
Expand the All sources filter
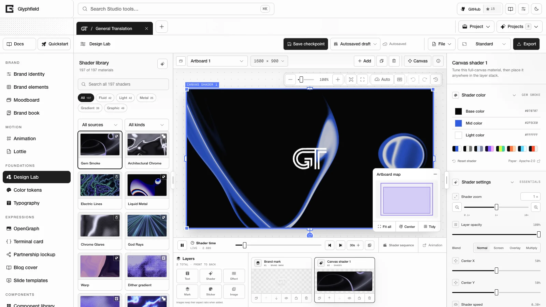click(x=100, y=125)
